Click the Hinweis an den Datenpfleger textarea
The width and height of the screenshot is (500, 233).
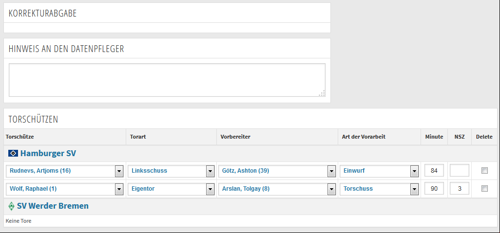[x=167, y=80]
